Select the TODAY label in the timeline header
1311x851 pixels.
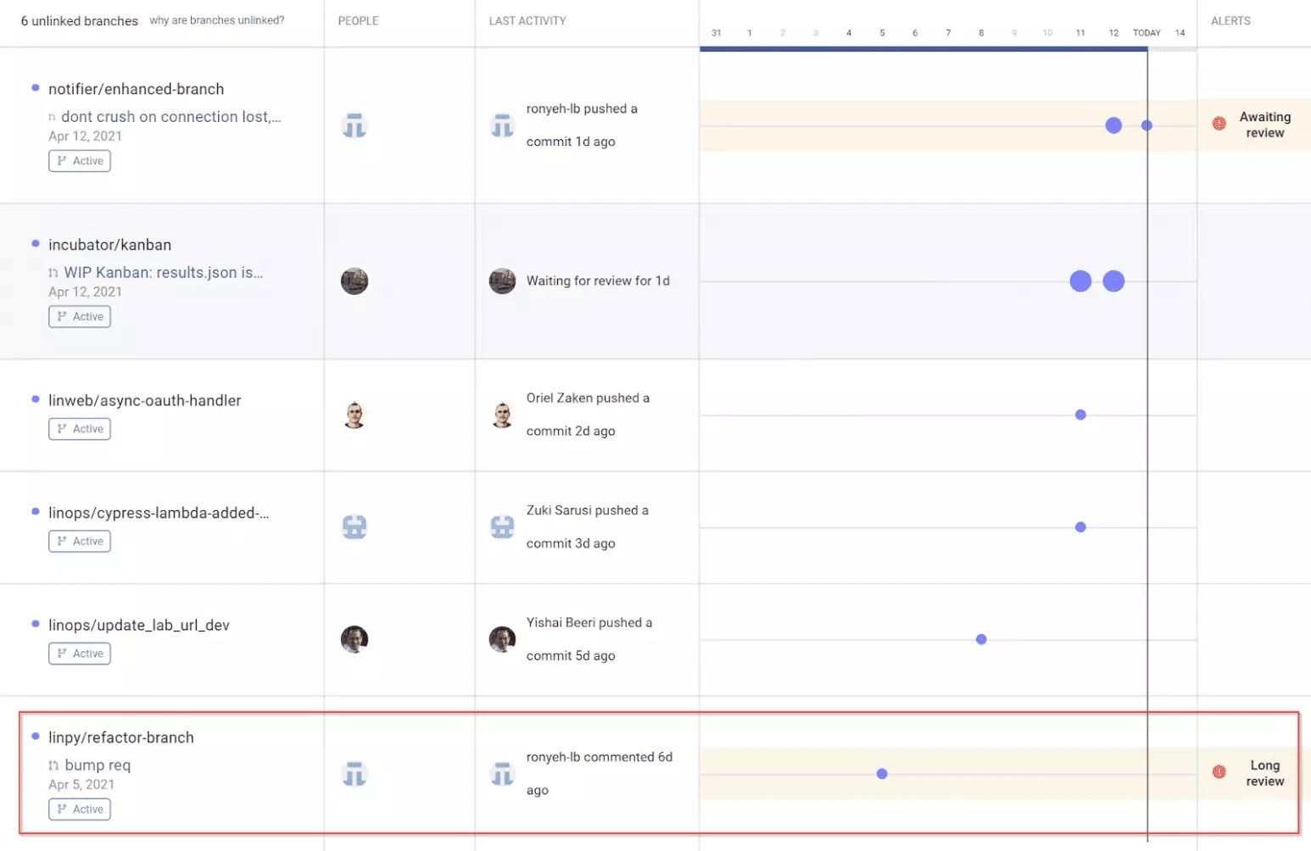1146,32
